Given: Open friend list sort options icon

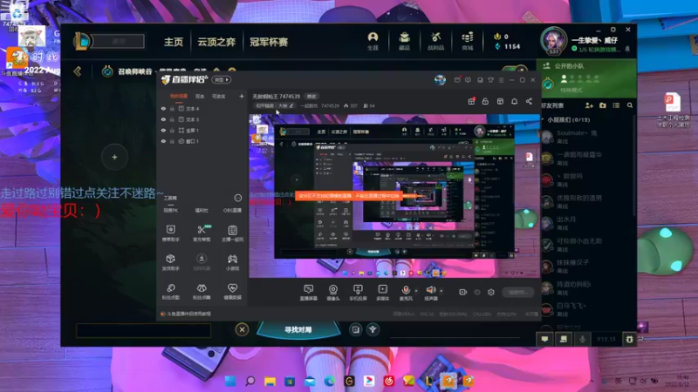Looking at the screenshot, I should click(x=616, y=105).
